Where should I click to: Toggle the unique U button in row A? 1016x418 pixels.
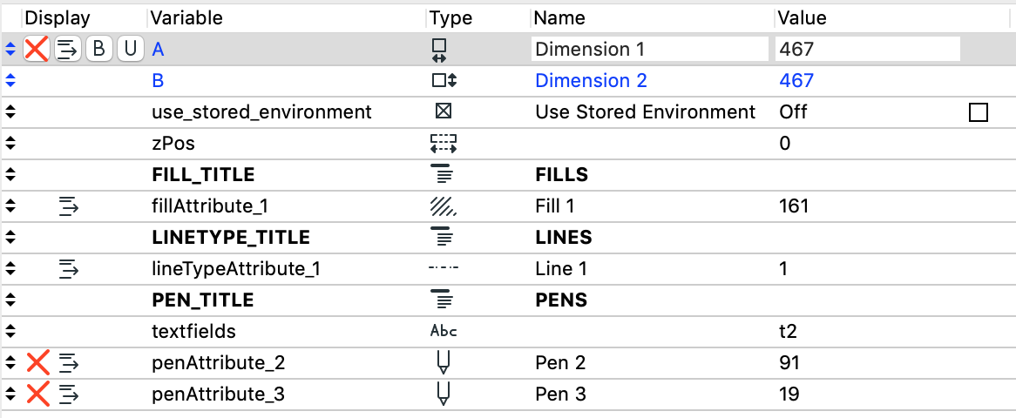pos(131,50)
